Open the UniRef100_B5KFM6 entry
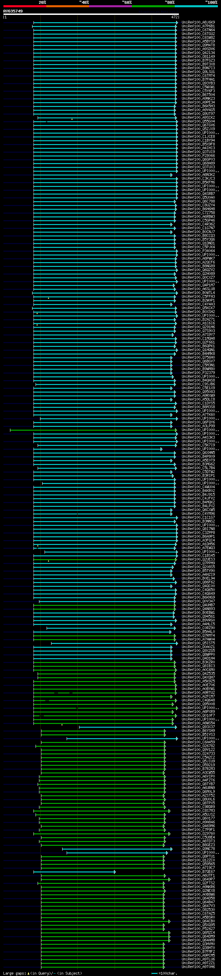 (x=198, y=182)
